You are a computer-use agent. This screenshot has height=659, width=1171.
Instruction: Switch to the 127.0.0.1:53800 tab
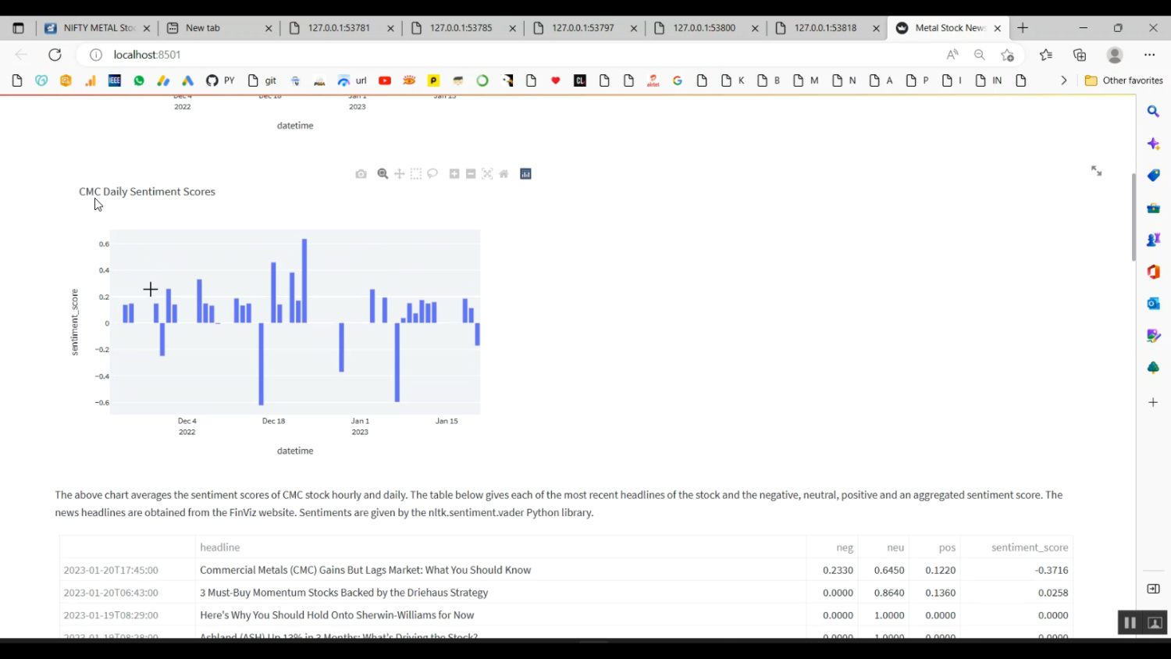click(707, 28)
